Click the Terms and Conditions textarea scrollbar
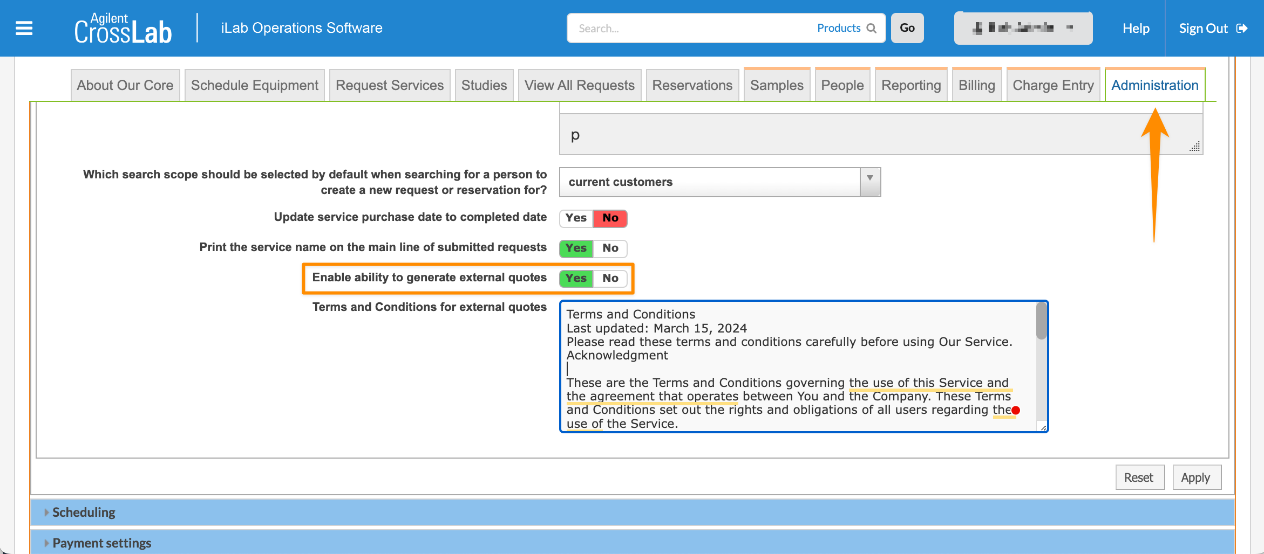1264x554 pixels. (x=1041, y=322)
